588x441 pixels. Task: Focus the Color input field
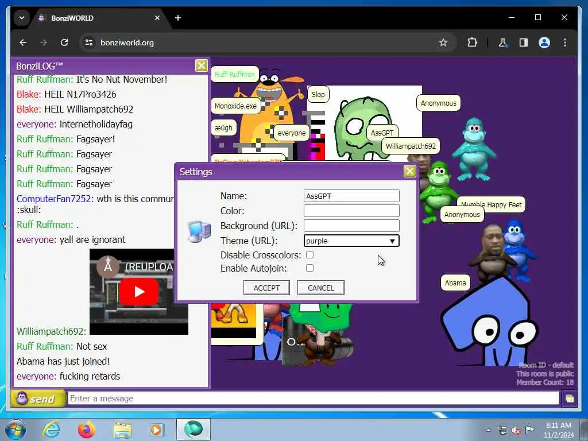[351, 211]
